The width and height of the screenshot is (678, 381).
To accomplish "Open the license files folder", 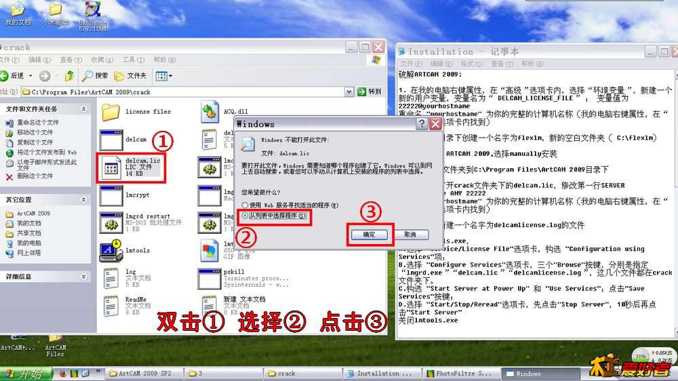I will [111, 113].
